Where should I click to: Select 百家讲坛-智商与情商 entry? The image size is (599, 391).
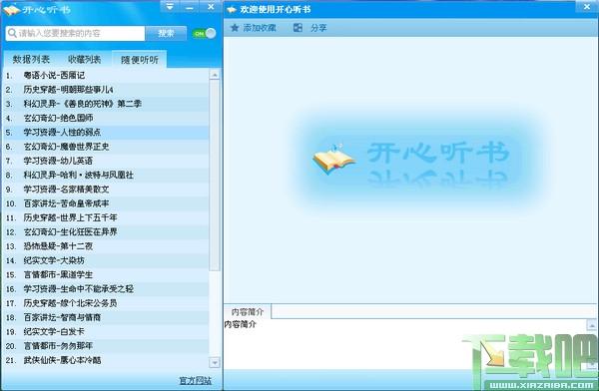(107, 317)
